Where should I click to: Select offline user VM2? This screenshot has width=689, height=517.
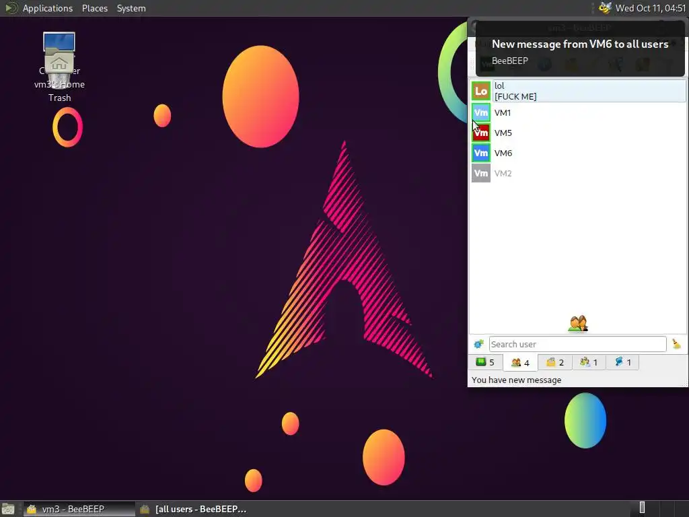(x=578, y=173)
